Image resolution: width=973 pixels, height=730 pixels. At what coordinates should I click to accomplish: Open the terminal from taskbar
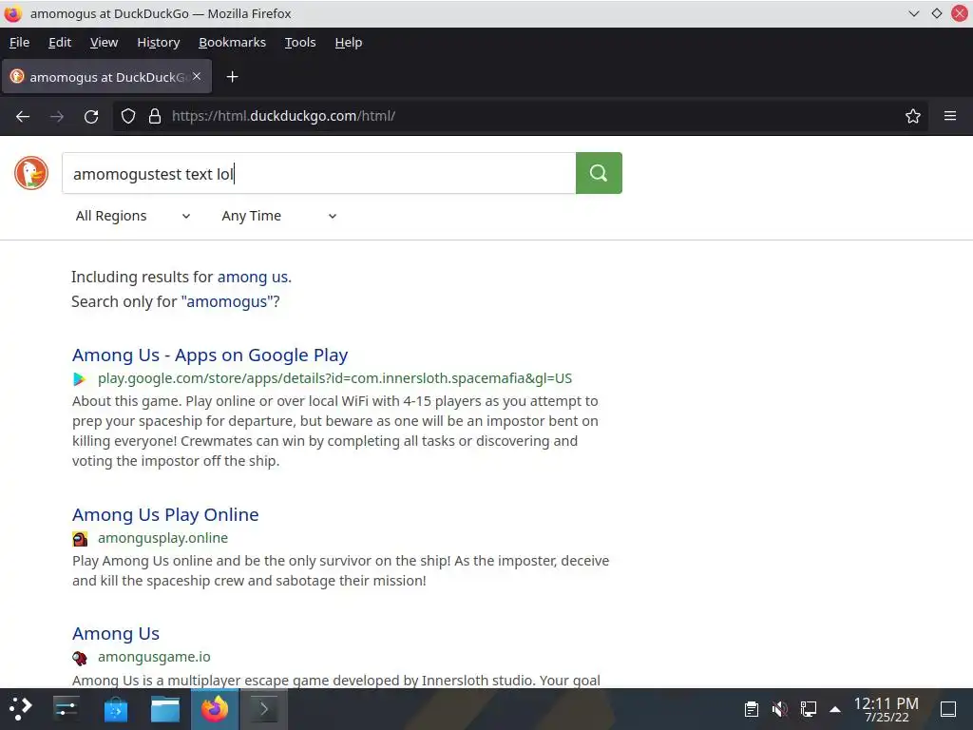264,708
